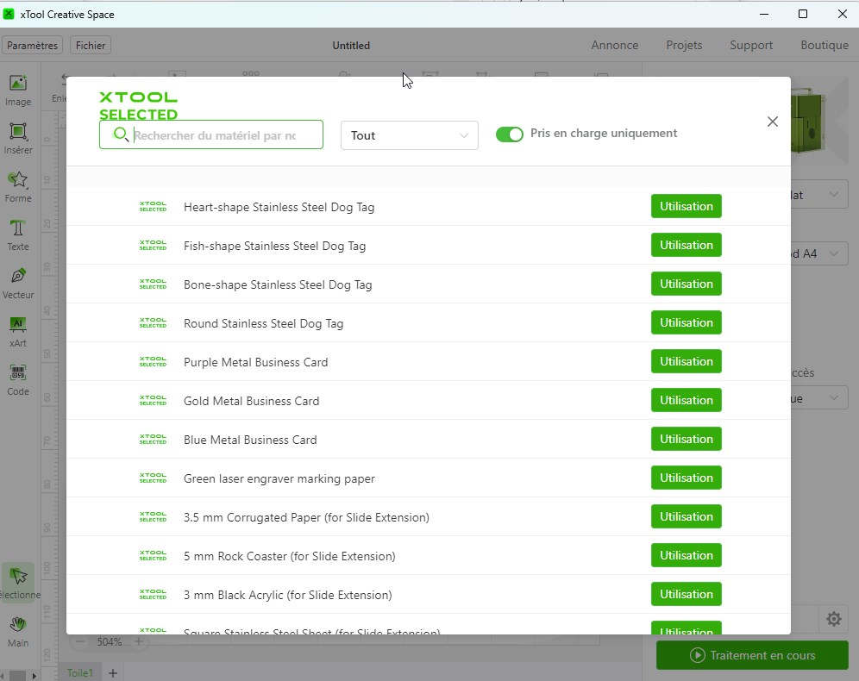Zoom out with the minus icon
This screenshot has width=859, height=681.
80,641
